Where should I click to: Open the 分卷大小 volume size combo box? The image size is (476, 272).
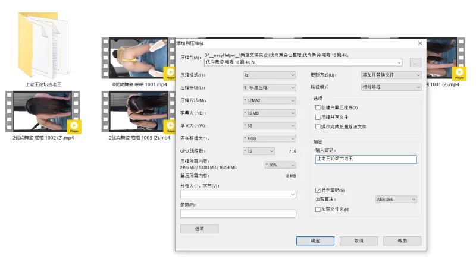238,194
